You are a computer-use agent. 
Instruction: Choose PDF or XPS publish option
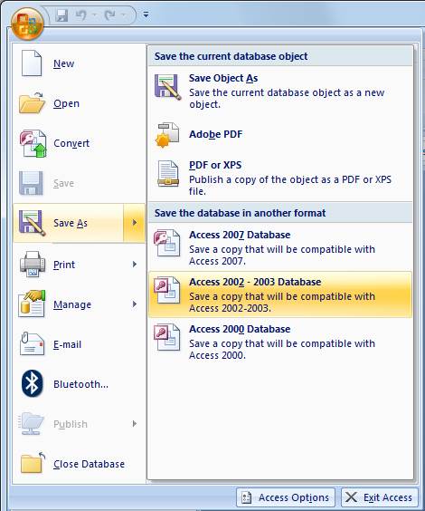pos(280,178)
